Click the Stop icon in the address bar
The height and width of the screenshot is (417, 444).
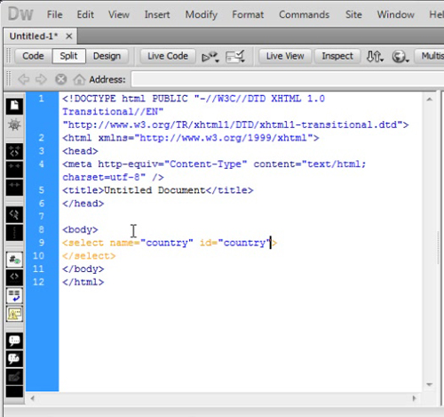60,79
